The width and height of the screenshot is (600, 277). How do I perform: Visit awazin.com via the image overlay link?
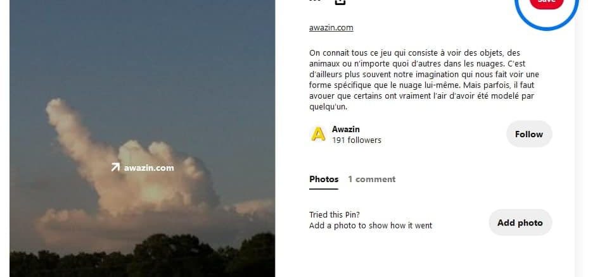coord(149,168)
